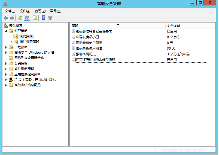This screenshot has height=155, width=219.
Task: Click the 高级安全 Windows 防火墙 folder icon
Action: tap(11, 53)
